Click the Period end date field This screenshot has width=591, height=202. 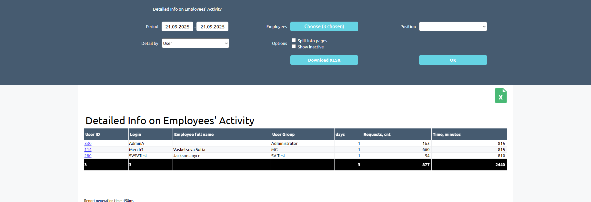[x=212, y=26]
